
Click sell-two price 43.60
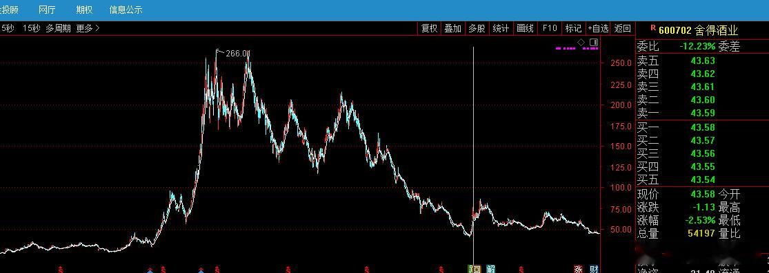[x=703, y=100]
